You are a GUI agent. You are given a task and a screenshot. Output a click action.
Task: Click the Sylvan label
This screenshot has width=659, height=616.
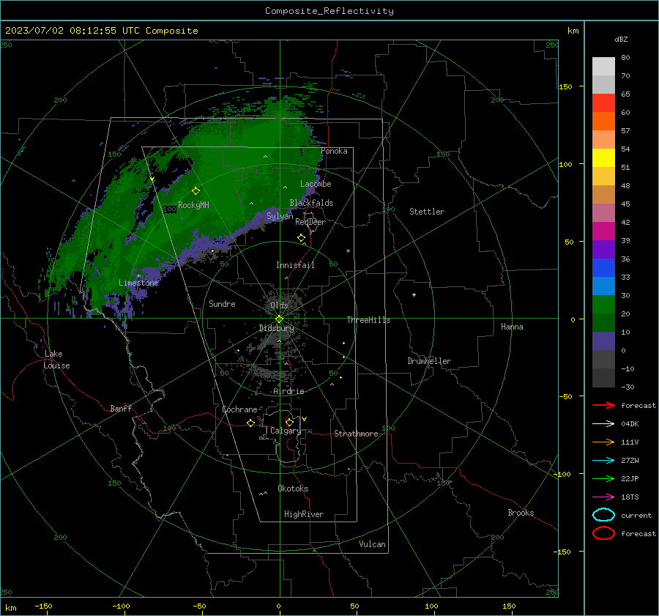280,216
